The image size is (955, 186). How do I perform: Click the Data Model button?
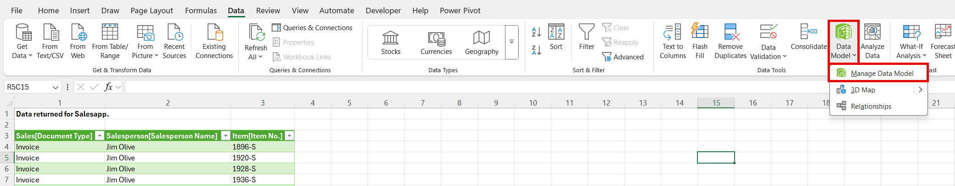click(x=843, y=42)
